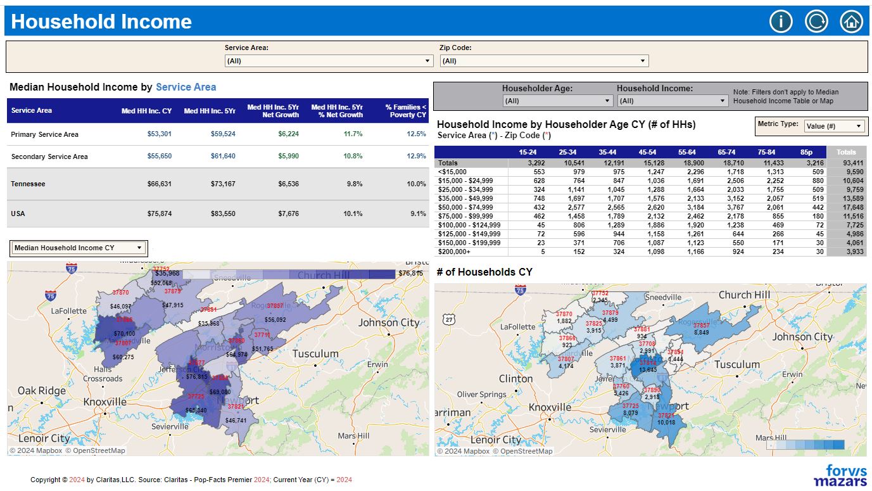Click the US-27 highway shield on households map
The width and height of the screenshot is (872, 491).
449,320
